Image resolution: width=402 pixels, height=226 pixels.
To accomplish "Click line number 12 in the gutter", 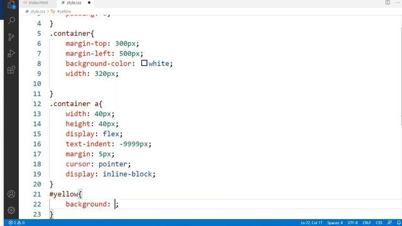I will click(x=37, y=104).
